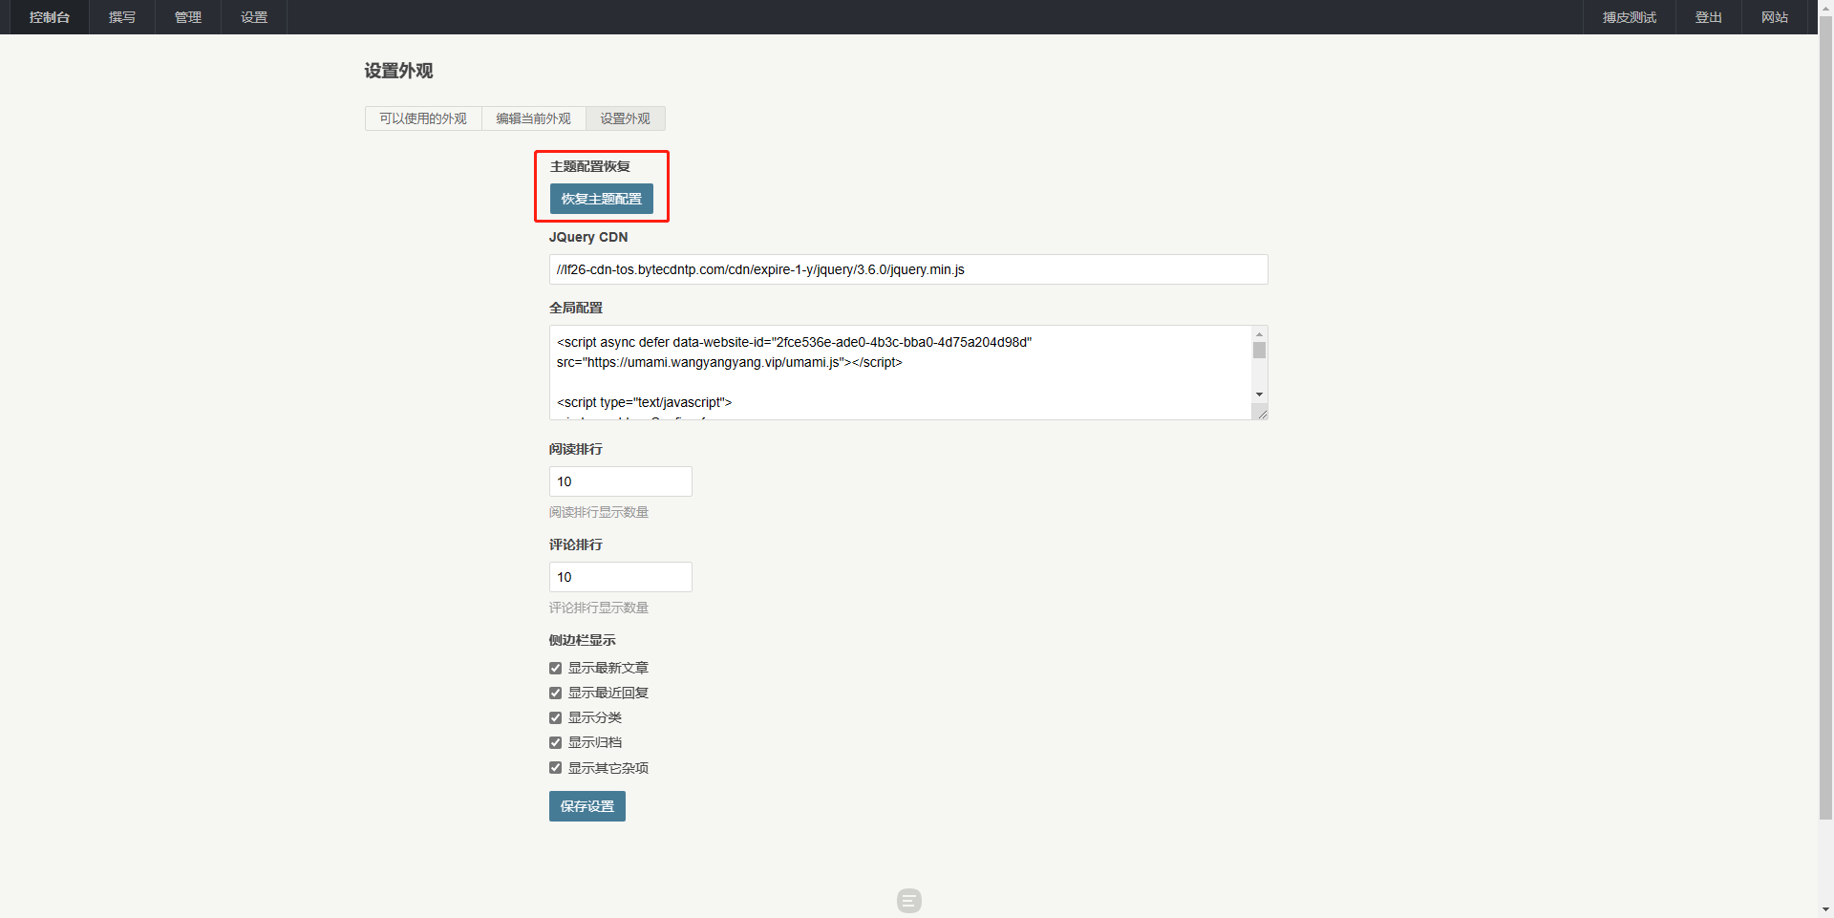Screen dimensions: 1834x918
Task: Disable the 显示其它杂项 checkbox
Action: tap(555, 767)
